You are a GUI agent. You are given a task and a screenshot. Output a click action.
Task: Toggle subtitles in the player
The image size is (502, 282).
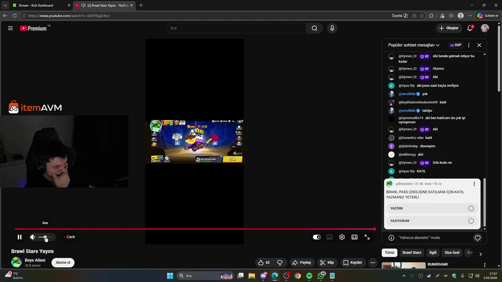pos(329,237)
